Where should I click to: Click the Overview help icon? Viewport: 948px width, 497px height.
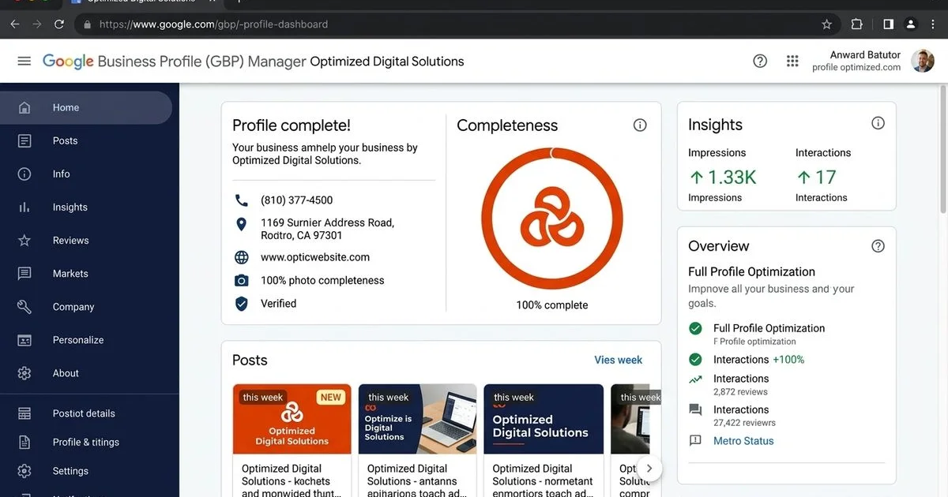[x=878, y=246]
